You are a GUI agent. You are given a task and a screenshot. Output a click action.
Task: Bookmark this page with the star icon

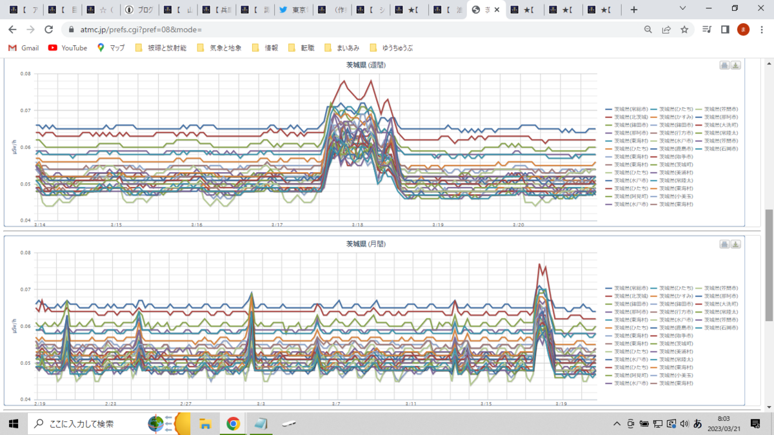[684, 30]
